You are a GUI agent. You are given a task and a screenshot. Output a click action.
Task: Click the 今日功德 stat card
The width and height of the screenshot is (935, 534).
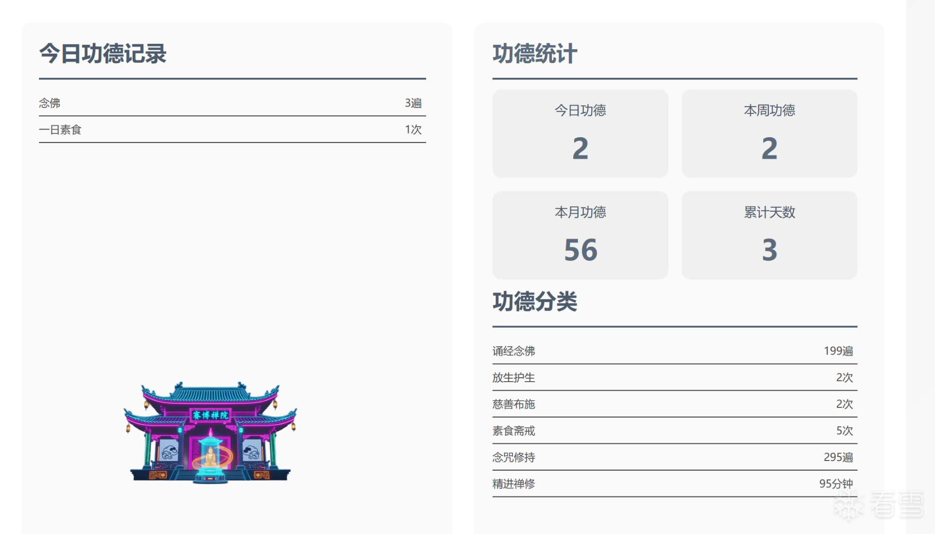[580, 133]
